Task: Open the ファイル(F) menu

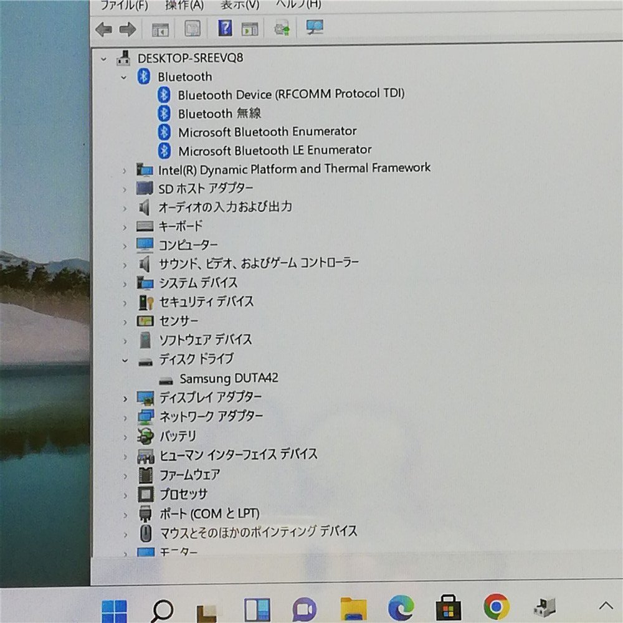Action: point(124,5)
